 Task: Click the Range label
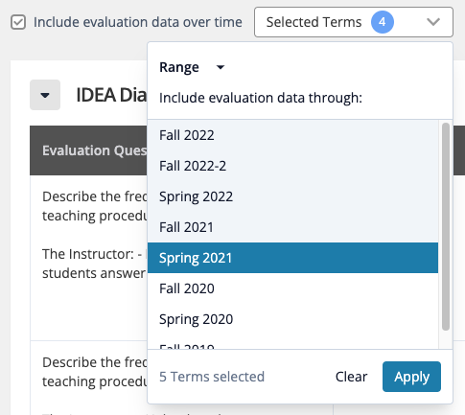179,67
